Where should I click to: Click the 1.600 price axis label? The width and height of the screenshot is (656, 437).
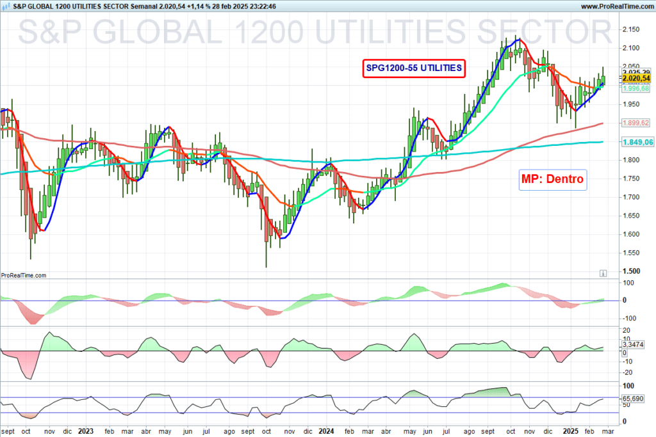631,234
